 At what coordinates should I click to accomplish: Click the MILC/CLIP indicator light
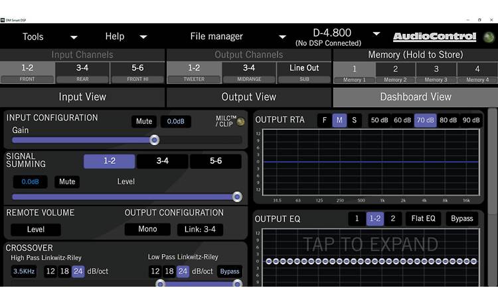tap(240, 122)
